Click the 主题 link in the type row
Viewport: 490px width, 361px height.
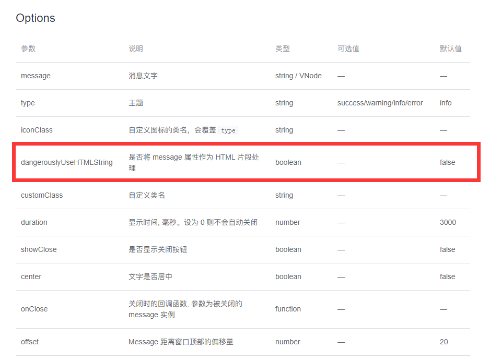point(135,103)
